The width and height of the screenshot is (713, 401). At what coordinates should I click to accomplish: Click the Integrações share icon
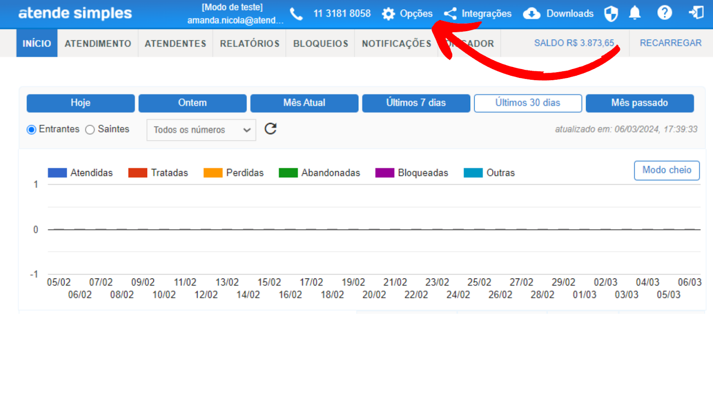[x=450, y=14]
